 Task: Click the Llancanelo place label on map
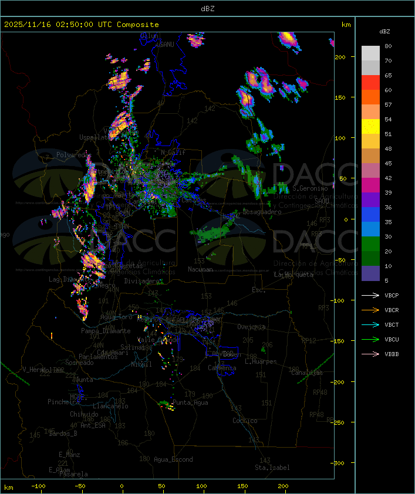tap(110, 406)
